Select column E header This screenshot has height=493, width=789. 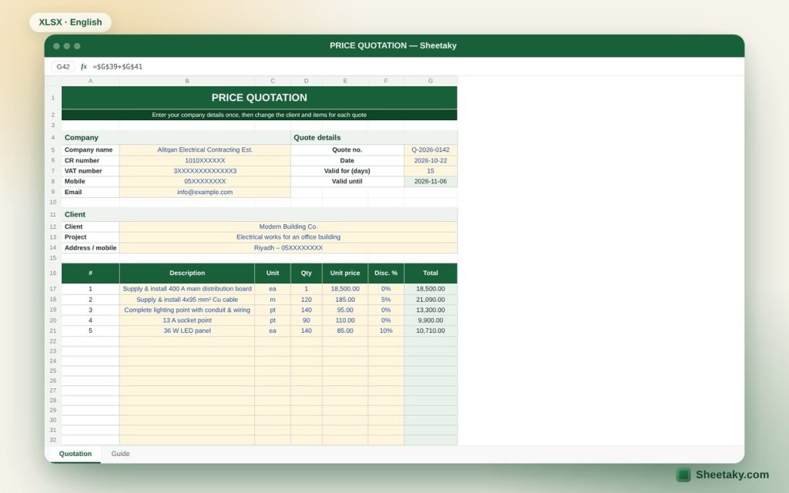coord(345,80)
